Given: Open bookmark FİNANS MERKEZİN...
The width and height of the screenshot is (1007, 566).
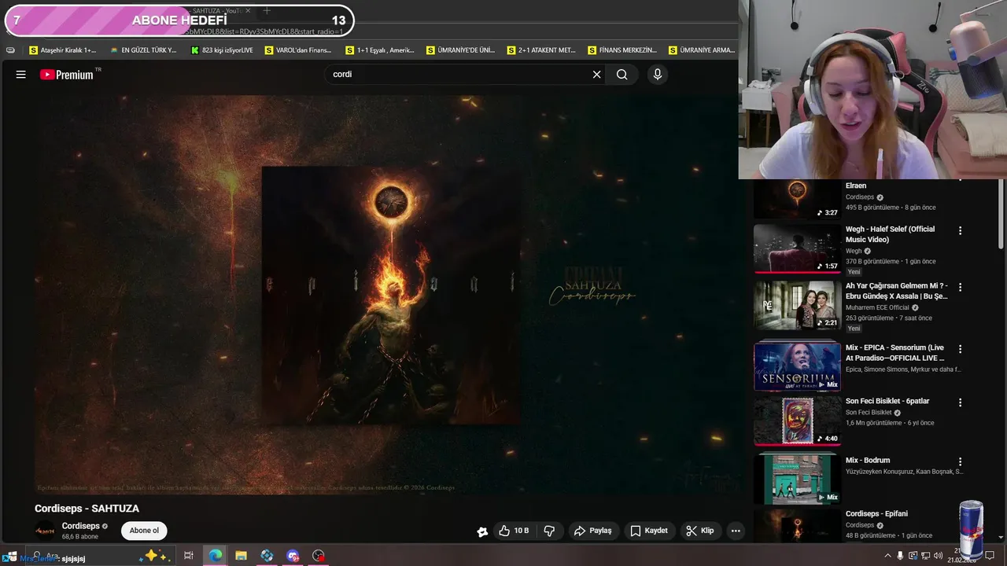Looking at the screenshot, I should pyautogui.click(x=622, y=50).
